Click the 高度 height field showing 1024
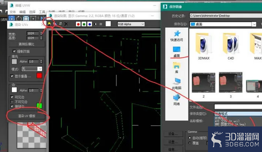This screenshot has height=152, width=262. [33, 38]
